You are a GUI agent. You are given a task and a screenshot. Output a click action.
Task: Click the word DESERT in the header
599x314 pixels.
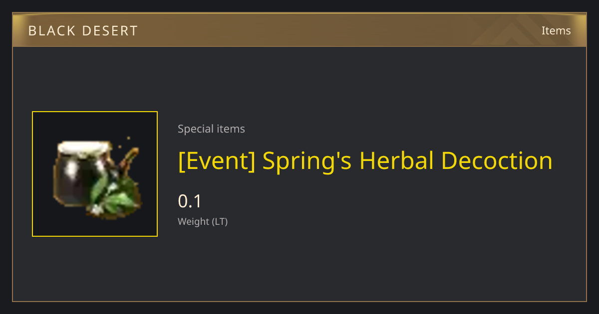coord(113,31)
